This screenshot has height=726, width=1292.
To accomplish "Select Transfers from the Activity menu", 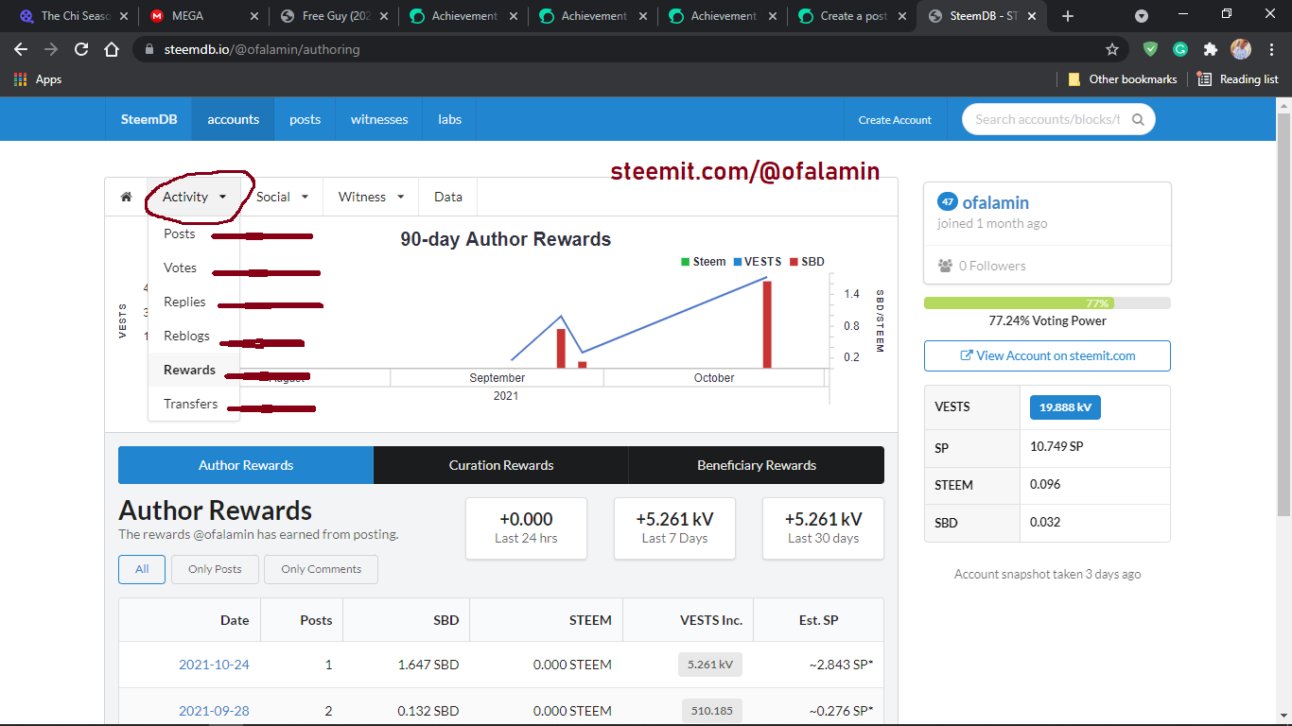I will click(x=194, y=404).
